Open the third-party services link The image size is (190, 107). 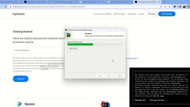click(56, 63)
